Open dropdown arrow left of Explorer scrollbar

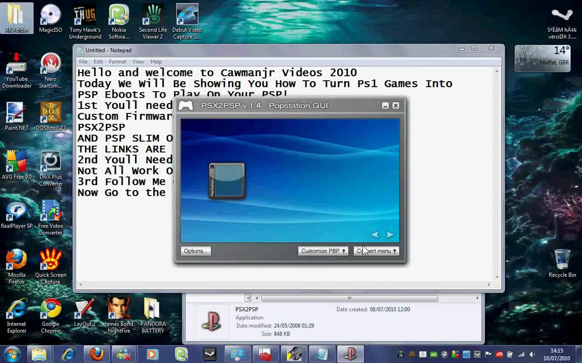pos(248,298)
